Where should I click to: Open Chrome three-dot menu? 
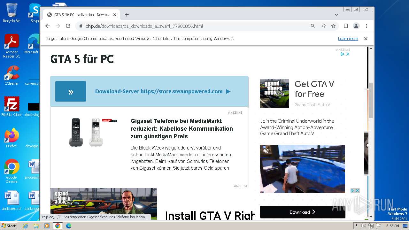pos(367,26)
